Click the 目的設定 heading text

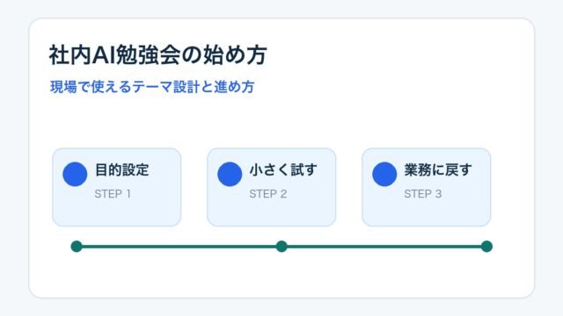121,169
